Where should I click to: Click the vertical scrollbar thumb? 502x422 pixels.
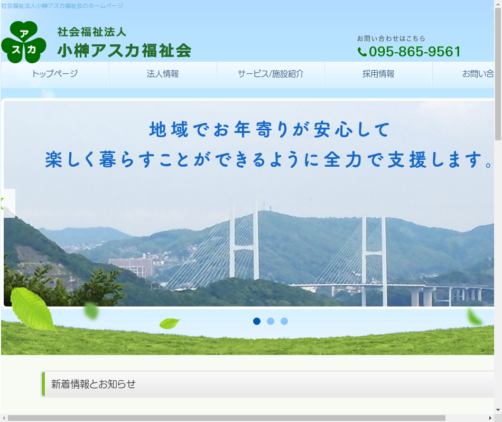[x=498, y=74]
